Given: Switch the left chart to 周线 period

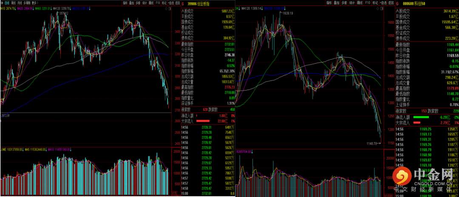Looking at the screenshot, I should [x=13, y=3].
